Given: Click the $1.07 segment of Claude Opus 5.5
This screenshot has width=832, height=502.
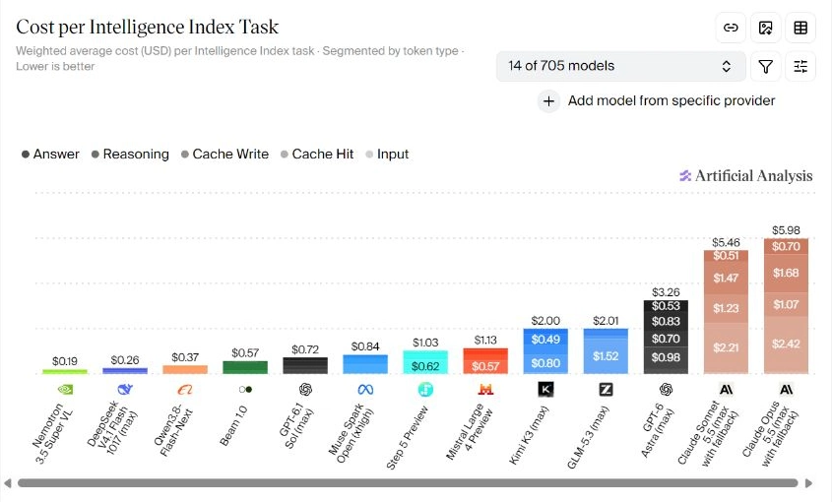Looking at the screenshot, I should 786,304.
